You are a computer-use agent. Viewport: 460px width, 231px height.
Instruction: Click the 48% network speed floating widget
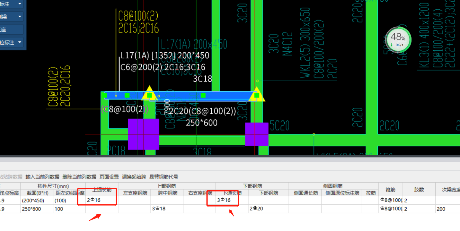pyautogui.click(x=398, y=40)
